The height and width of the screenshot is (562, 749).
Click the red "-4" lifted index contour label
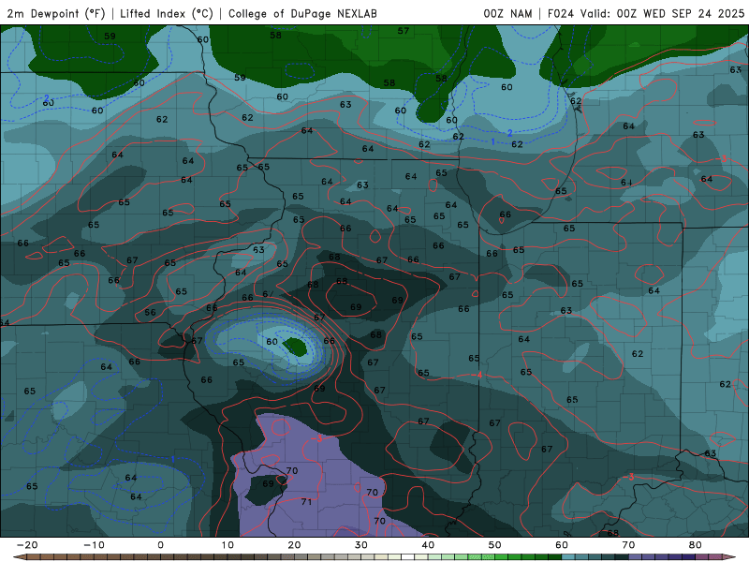point(477,376)
